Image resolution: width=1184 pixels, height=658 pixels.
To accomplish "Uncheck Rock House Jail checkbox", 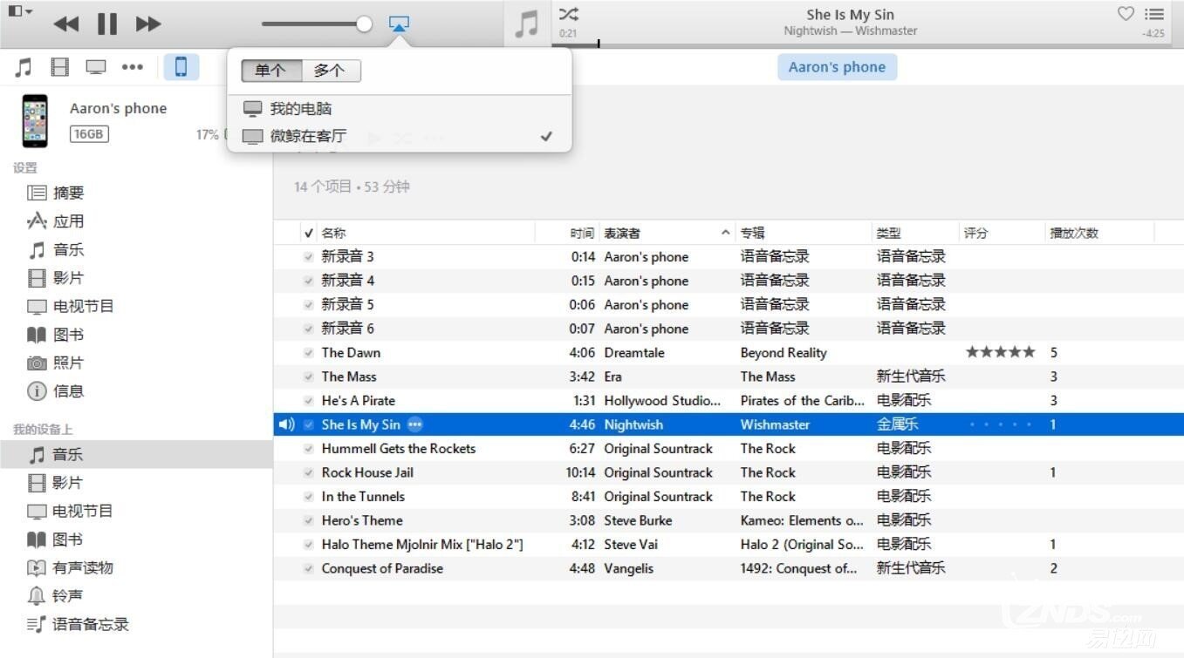I will (x=309, y=472).
